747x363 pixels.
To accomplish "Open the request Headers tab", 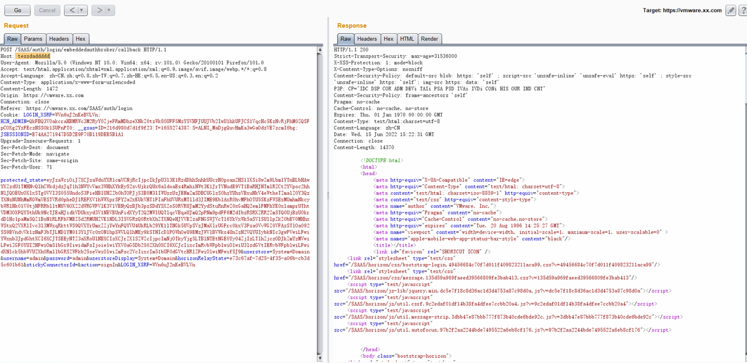I will (58, 39).
